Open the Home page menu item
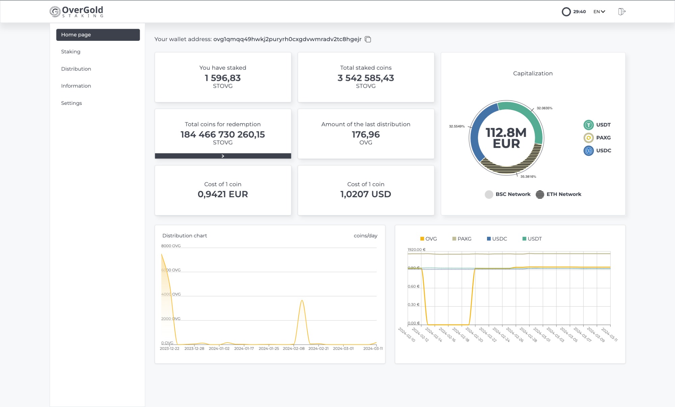Screen dimensions: 675x407 [x=98, y=35]
